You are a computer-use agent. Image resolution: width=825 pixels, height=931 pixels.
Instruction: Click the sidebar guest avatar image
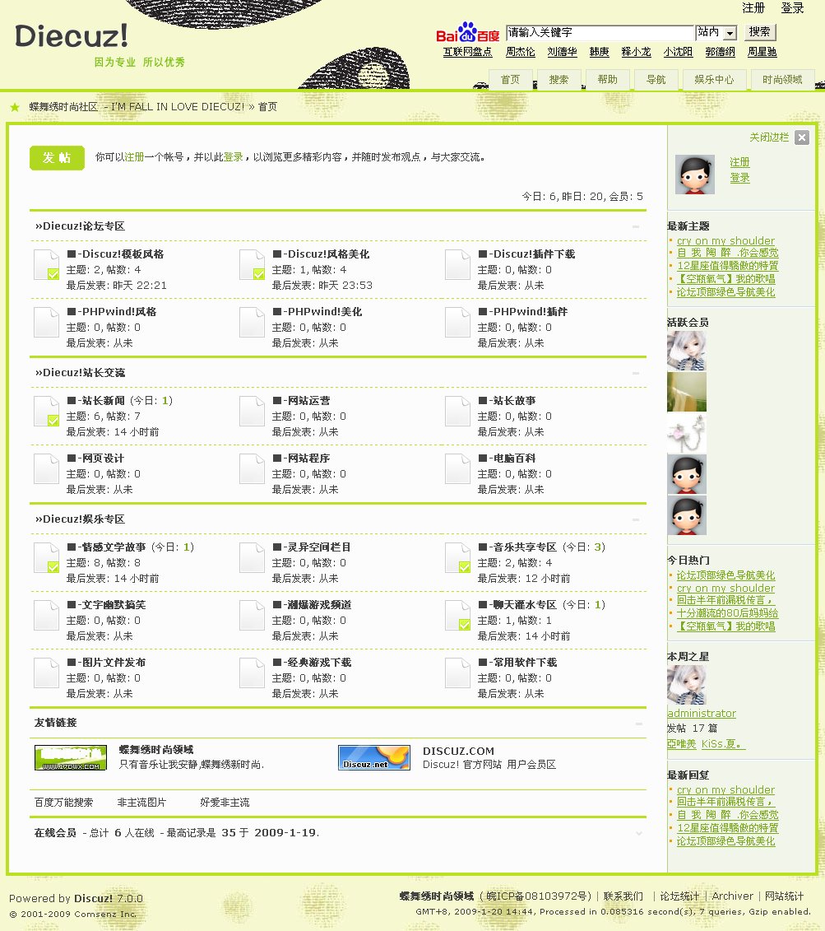click(695, 175)
